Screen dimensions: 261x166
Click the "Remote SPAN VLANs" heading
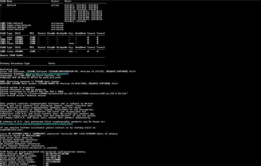tap(11, 55)
